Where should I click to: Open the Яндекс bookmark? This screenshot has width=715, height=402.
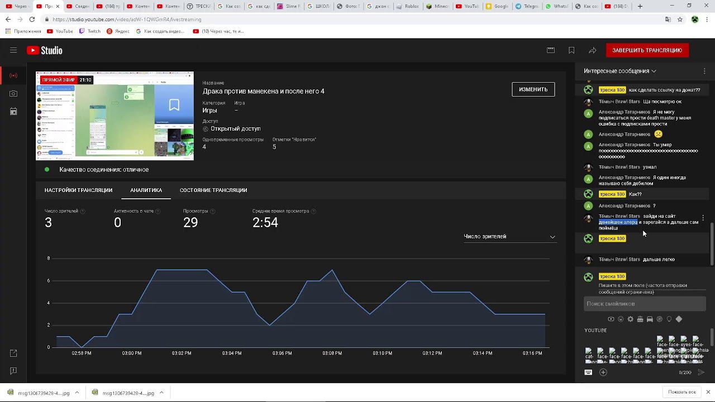(118, 31)
